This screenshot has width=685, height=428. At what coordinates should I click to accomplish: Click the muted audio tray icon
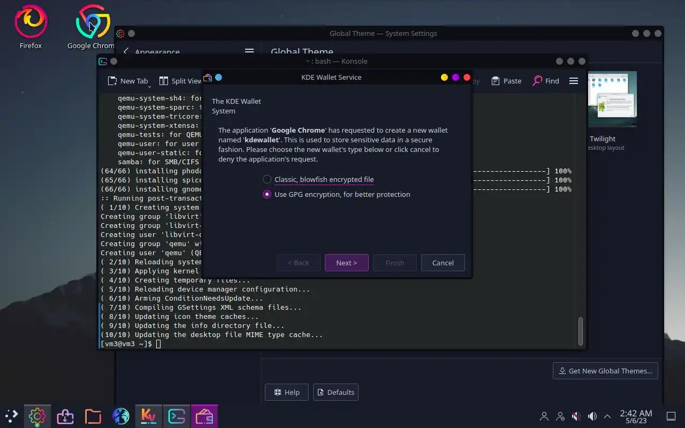[576, 416]
